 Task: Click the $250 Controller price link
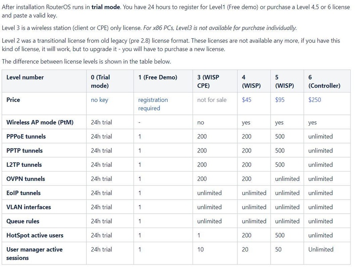click(x=315, y=100)
